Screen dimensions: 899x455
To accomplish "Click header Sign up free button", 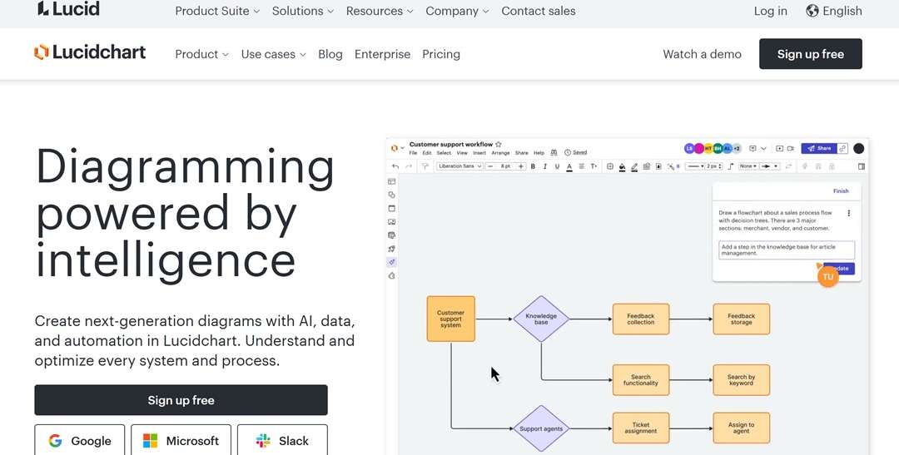I will coord(811,54).
